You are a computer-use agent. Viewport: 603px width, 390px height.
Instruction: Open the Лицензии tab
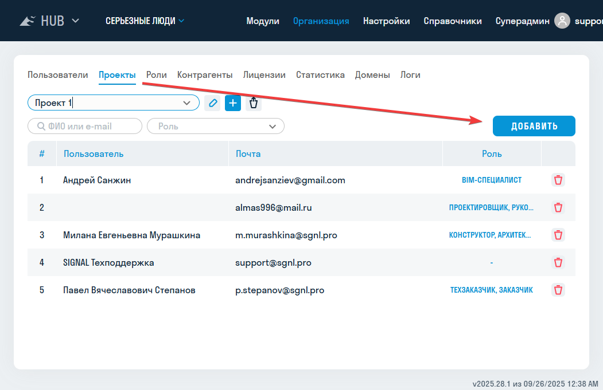point(264,74)
